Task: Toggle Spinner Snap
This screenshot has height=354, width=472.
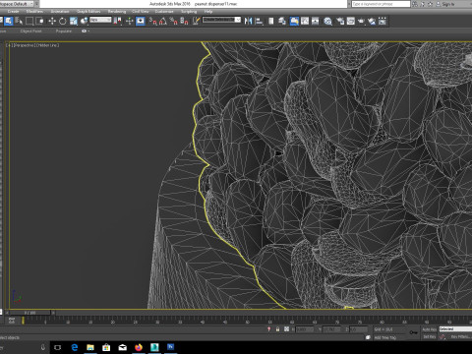Action: 184,22
